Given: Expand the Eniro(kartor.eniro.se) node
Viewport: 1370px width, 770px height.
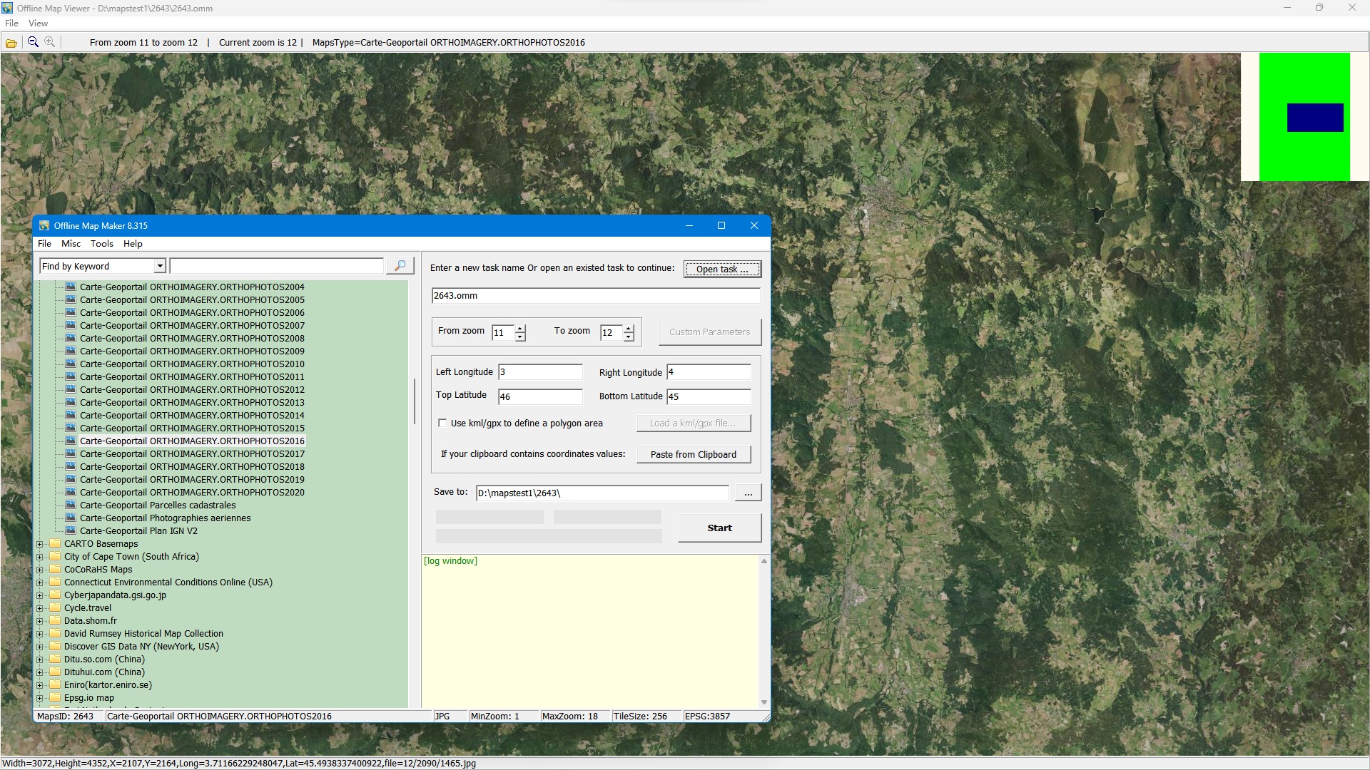Looking at the screenshot, I should click(40, 685).
